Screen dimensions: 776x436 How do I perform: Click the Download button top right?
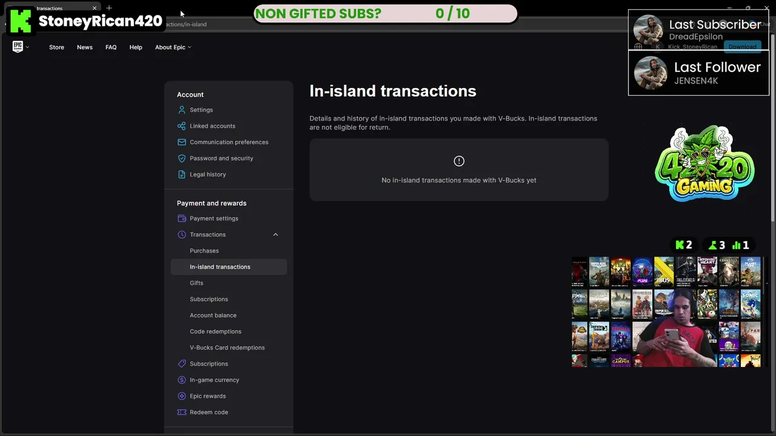pyautogui.click(x=743, y=47)
